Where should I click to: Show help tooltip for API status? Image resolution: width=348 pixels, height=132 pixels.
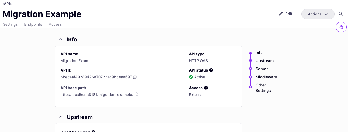coord(211,70)
